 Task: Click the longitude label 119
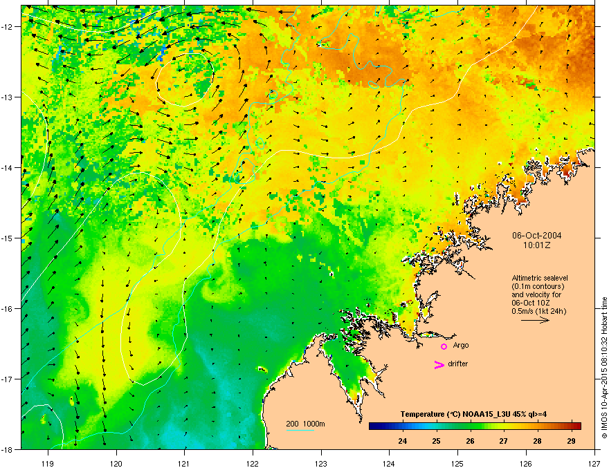(x=48, y=463)
